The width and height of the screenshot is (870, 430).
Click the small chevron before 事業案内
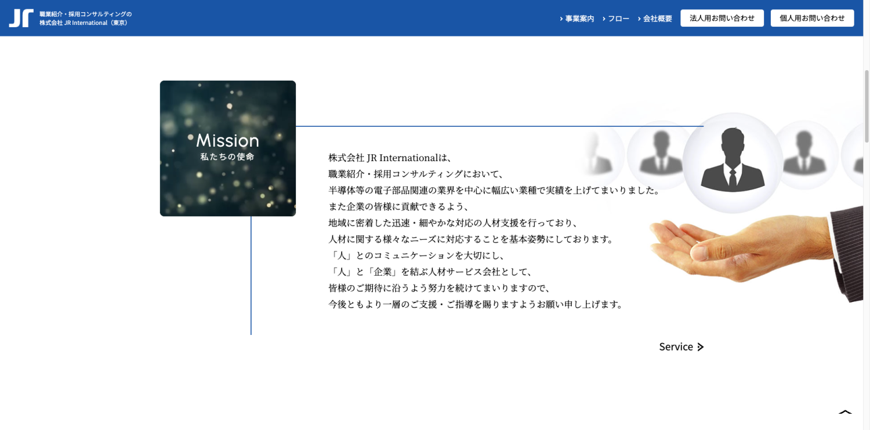pos(561,19)
